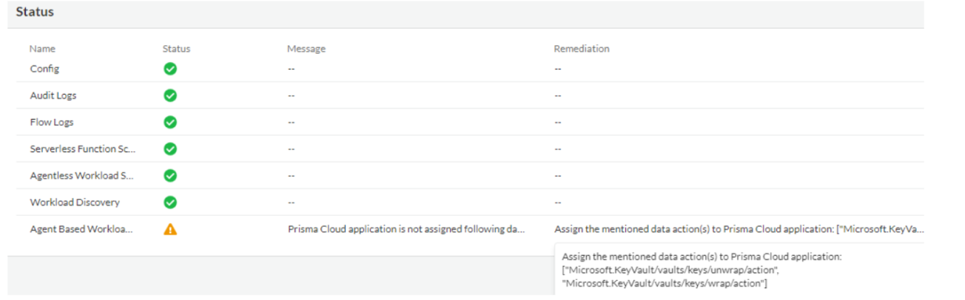Click the truncated Prisma Cloud warning message
Viewport: 965px width, 300px height.
406,229
